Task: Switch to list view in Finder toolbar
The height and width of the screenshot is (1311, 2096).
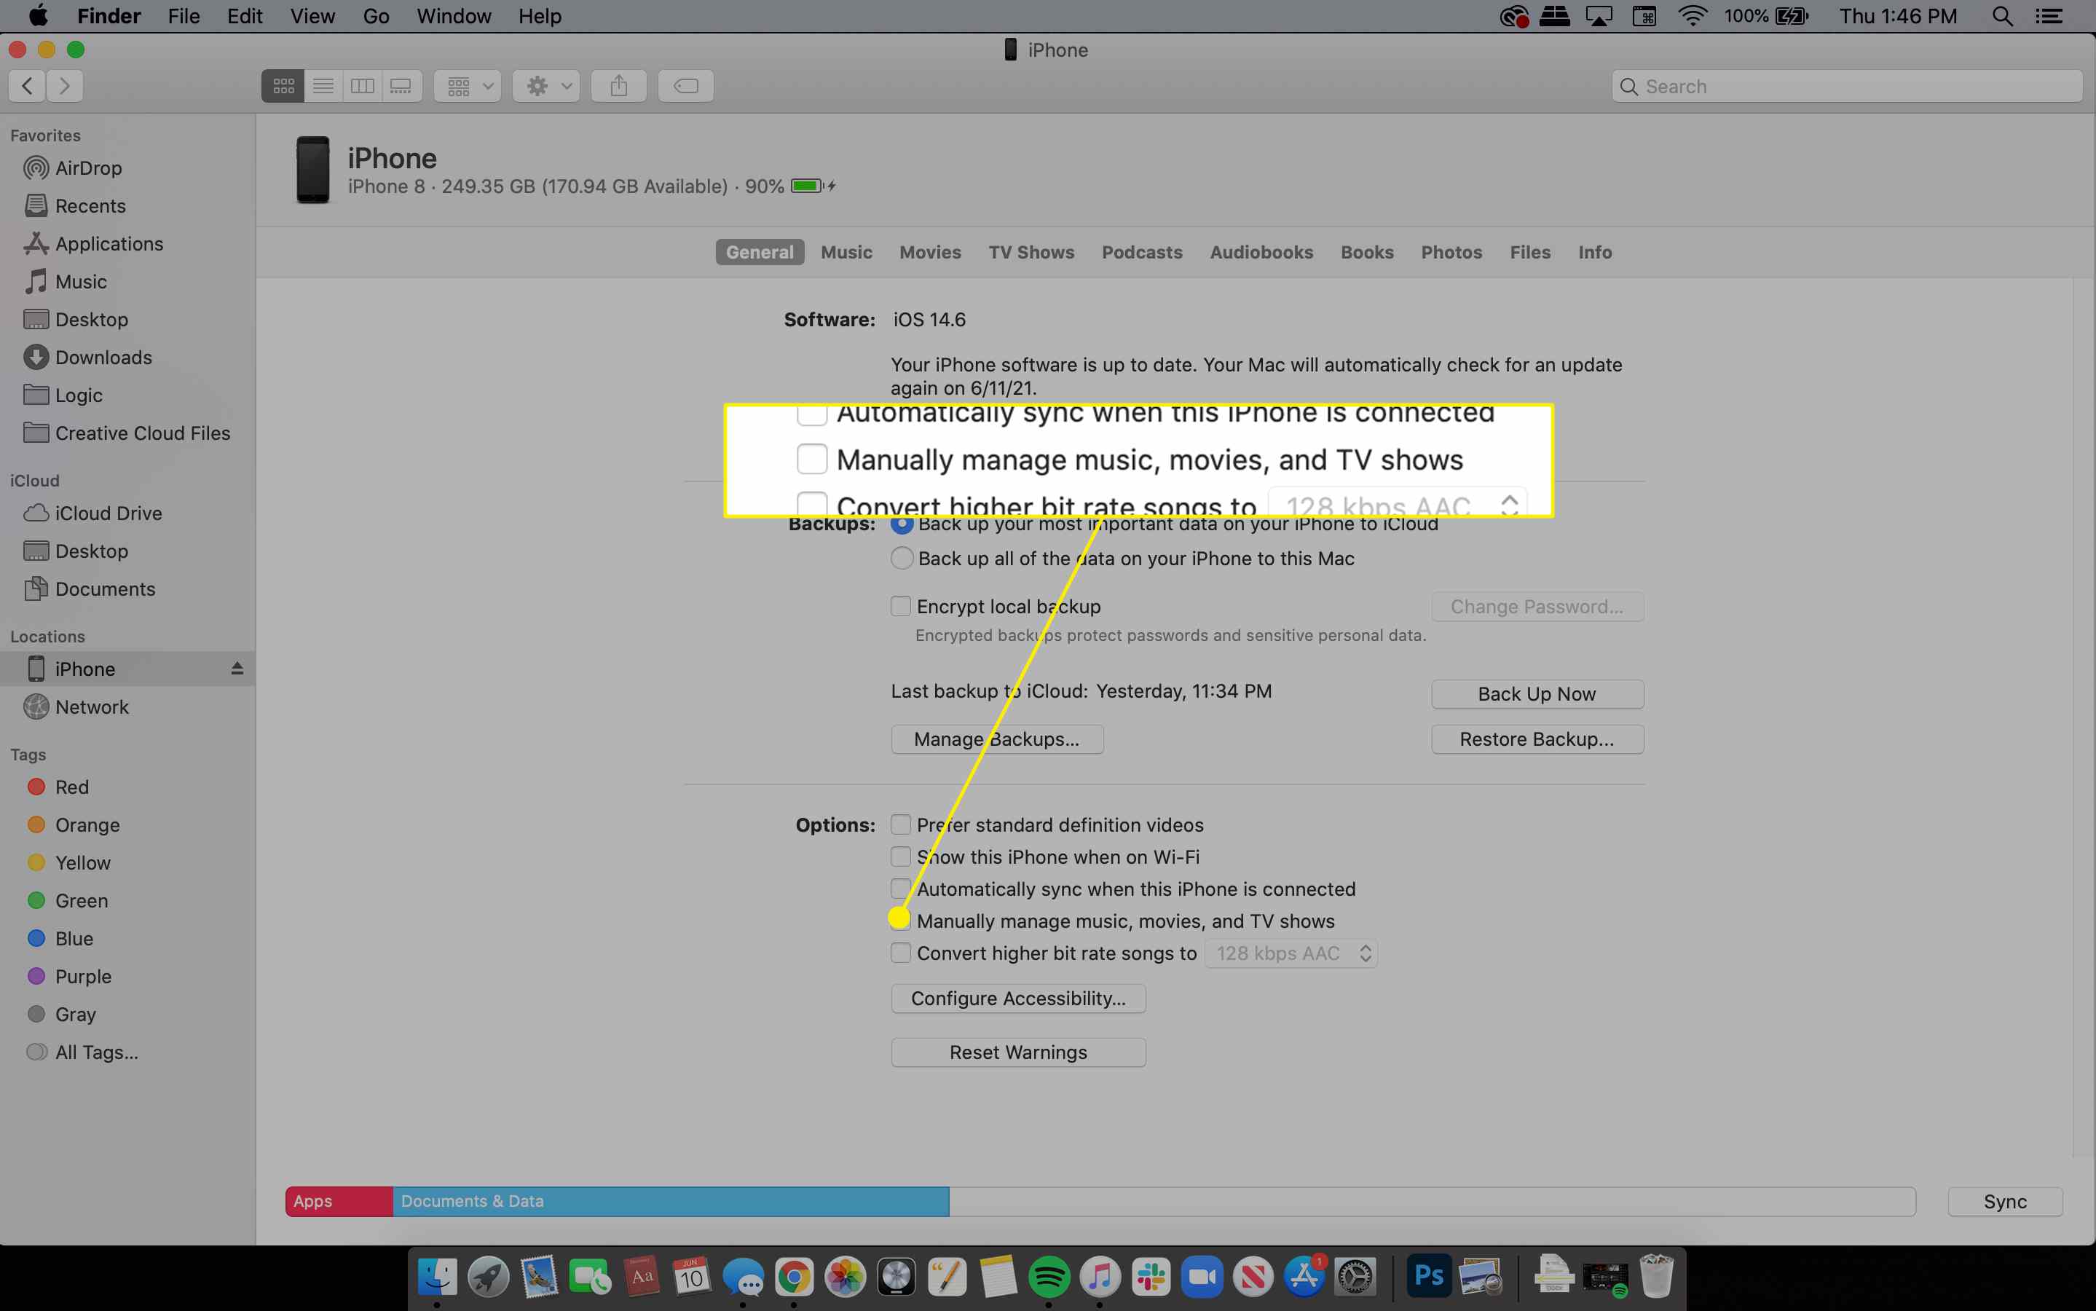Action: (x=323, y=86)
